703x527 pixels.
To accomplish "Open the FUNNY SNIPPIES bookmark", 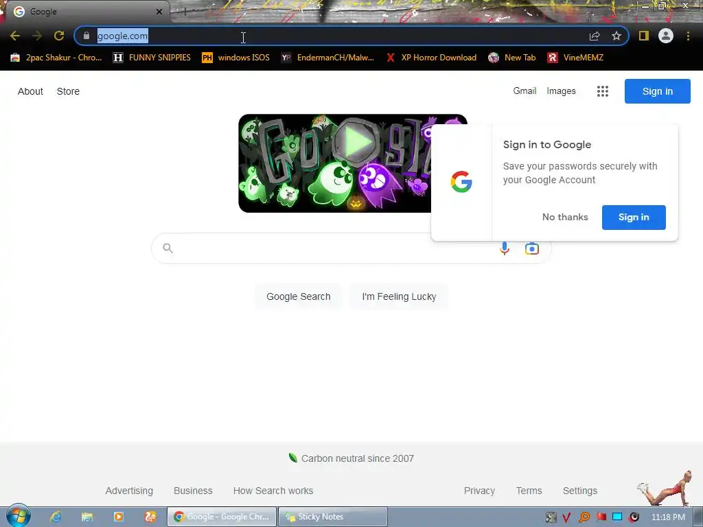I will click(152, 58).
